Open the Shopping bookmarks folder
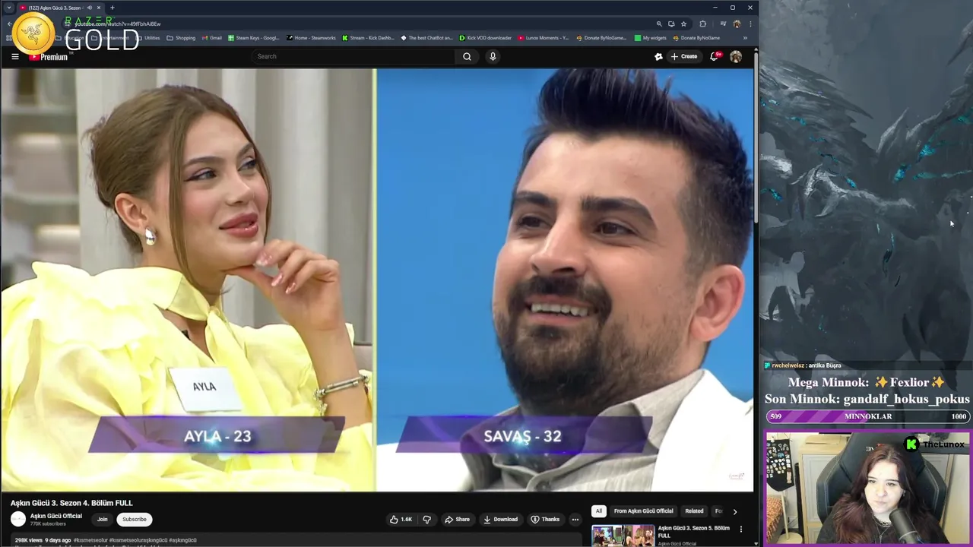The image size is (973, 547). (181, 38)
